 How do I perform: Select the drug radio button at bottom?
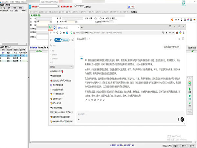(x=163, y=146)
